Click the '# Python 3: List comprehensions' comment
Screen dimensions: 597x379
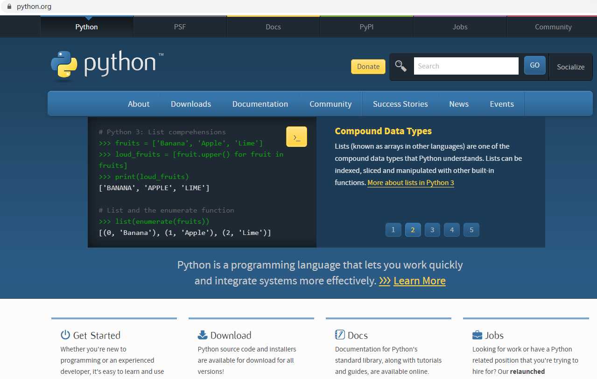[162, 132]
